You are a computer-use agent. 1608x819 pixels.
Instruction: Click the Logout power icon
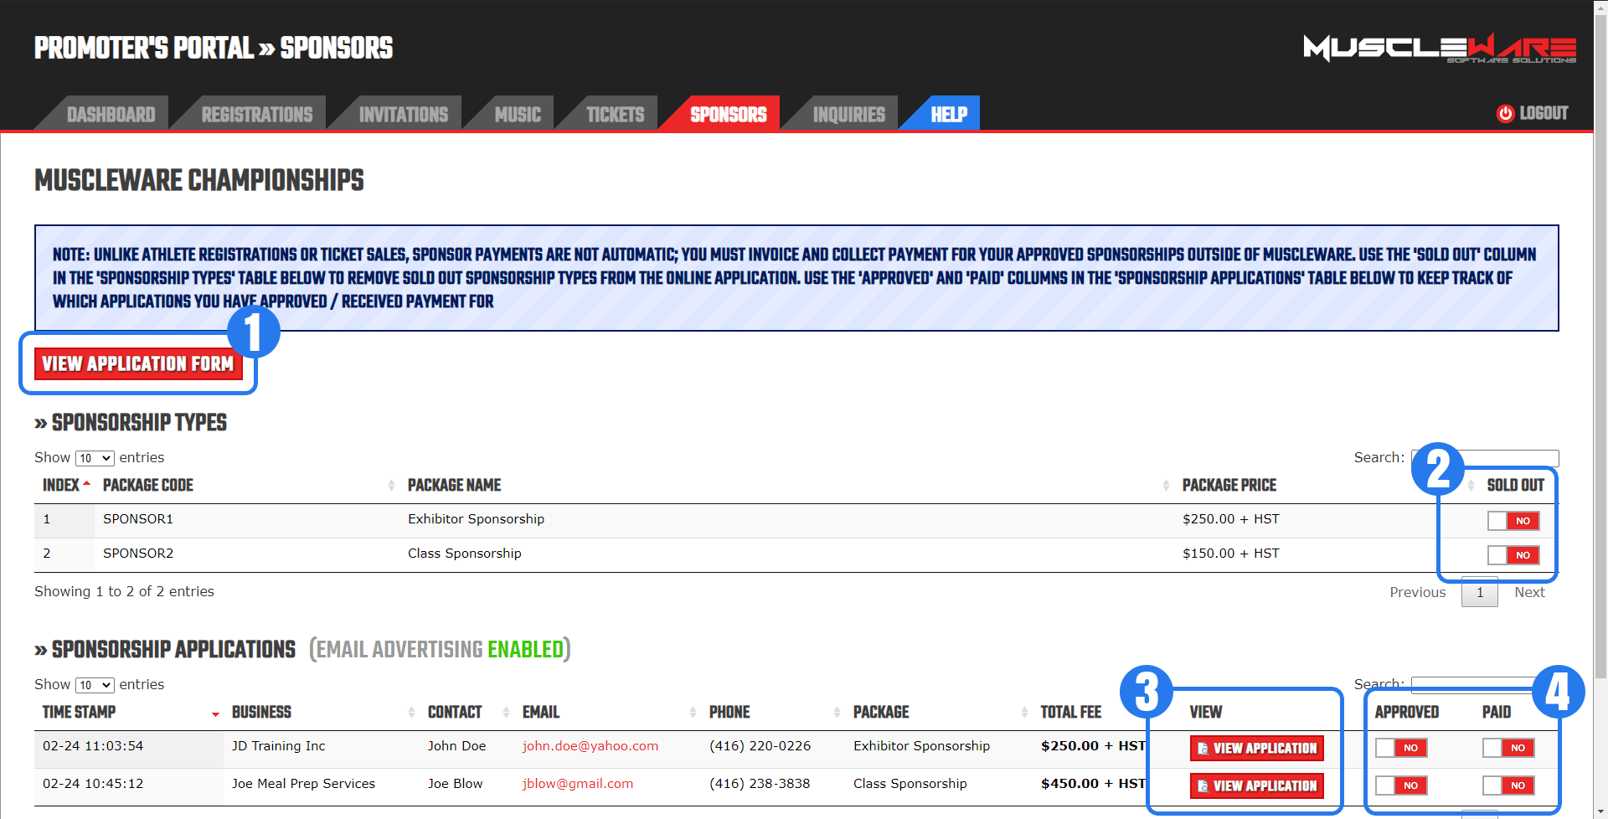tap(1505, 114)
